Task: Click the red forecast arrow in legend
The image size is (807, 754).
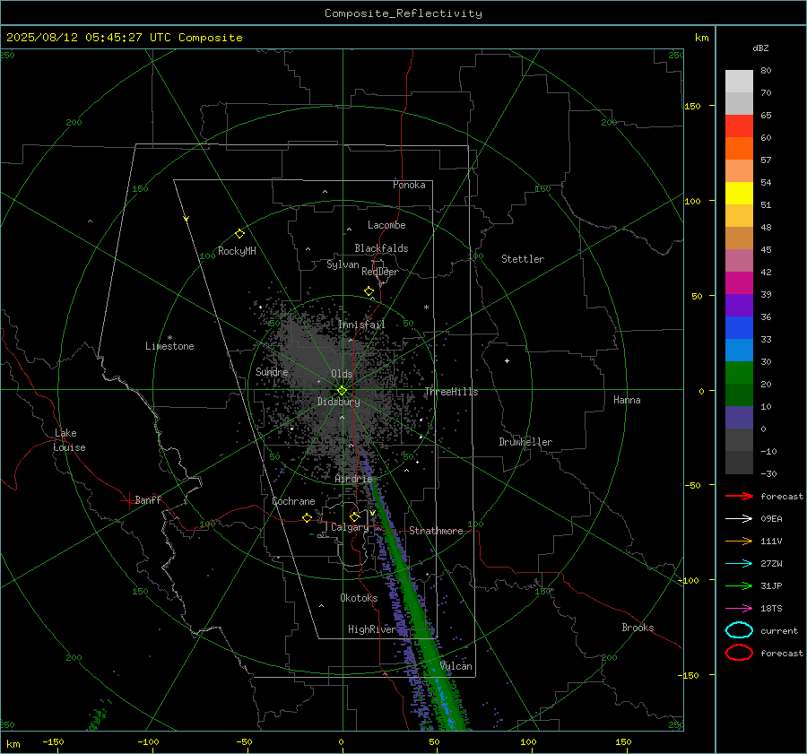Action: coord(739,496)
